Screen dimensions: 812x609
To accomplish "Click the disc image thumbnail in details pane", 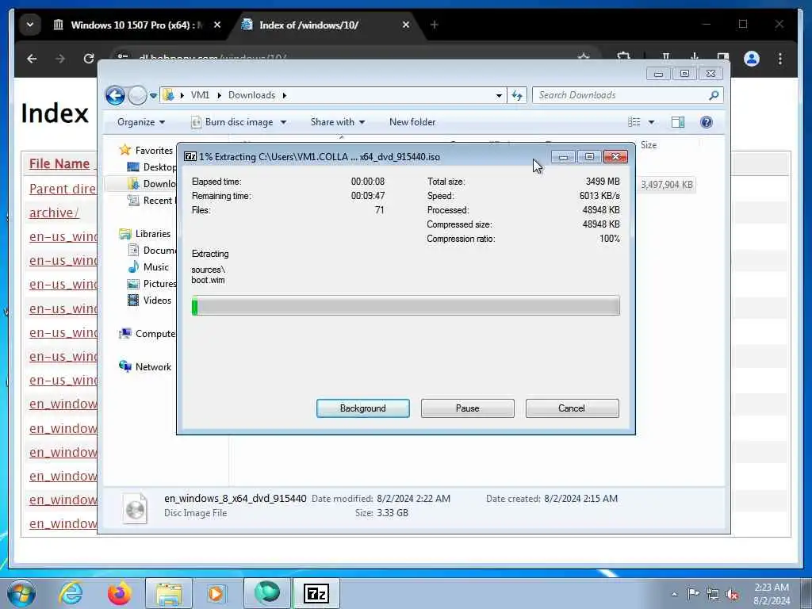I will click(135, 508).
